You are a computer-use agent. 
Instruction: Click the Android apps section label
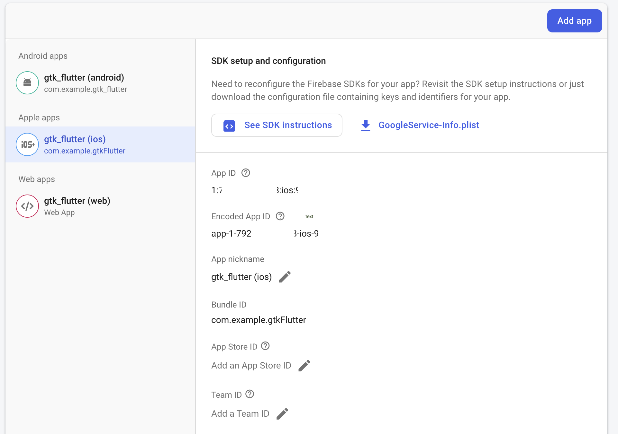43,56
